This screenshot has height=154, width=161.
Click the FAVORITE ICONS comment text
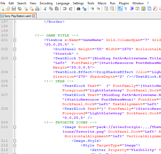[x=70, y=122]
